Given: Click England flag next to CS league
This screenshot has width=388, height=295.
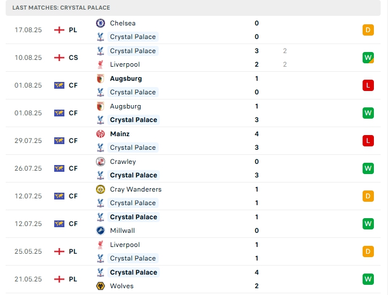Looking at the screenshot, I should click(x=59, y=58).
